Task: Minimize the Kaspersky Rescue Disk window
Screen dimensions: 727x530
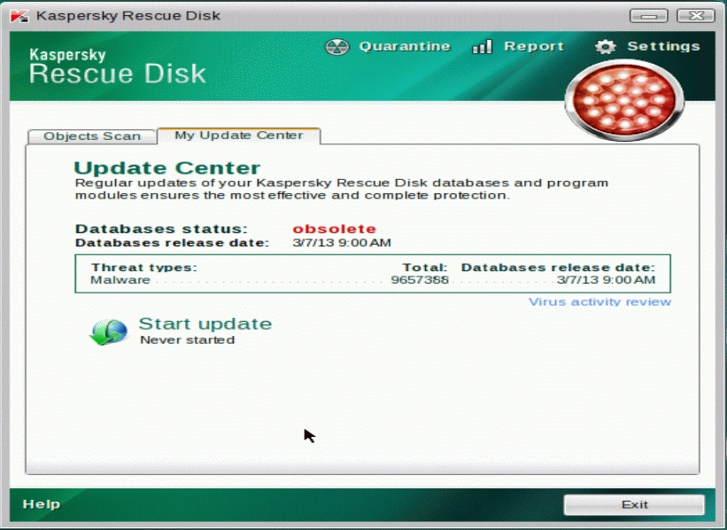Action: pyautogui.click(x=649, y=16)
